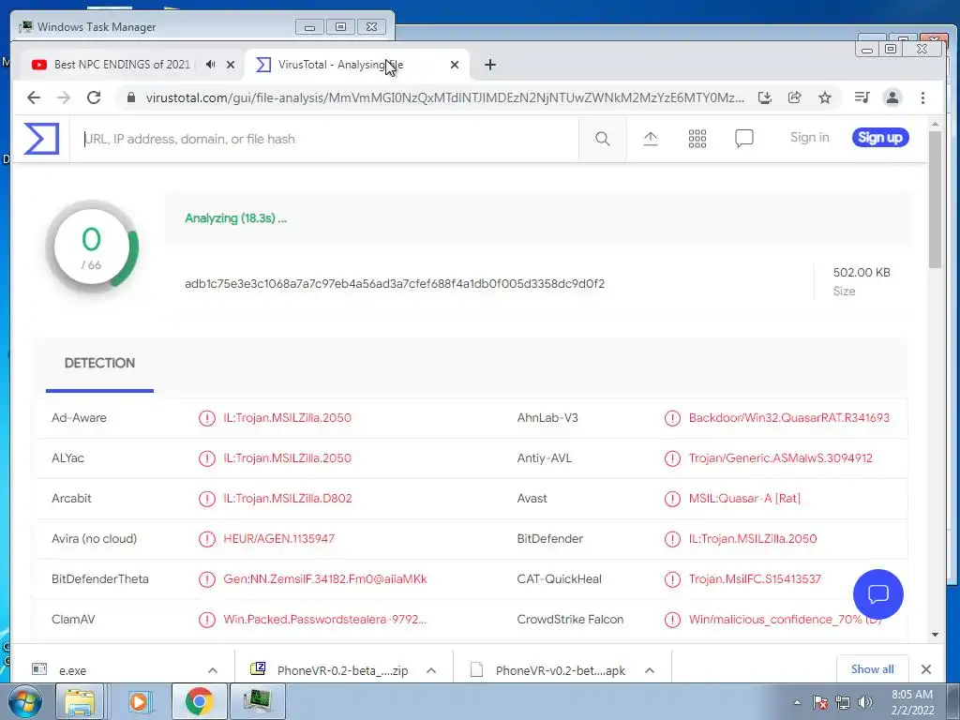Screen dimensions: 960x720
Task: Click HEUR/AGEN.1135947 result
Action: (278, 539)
